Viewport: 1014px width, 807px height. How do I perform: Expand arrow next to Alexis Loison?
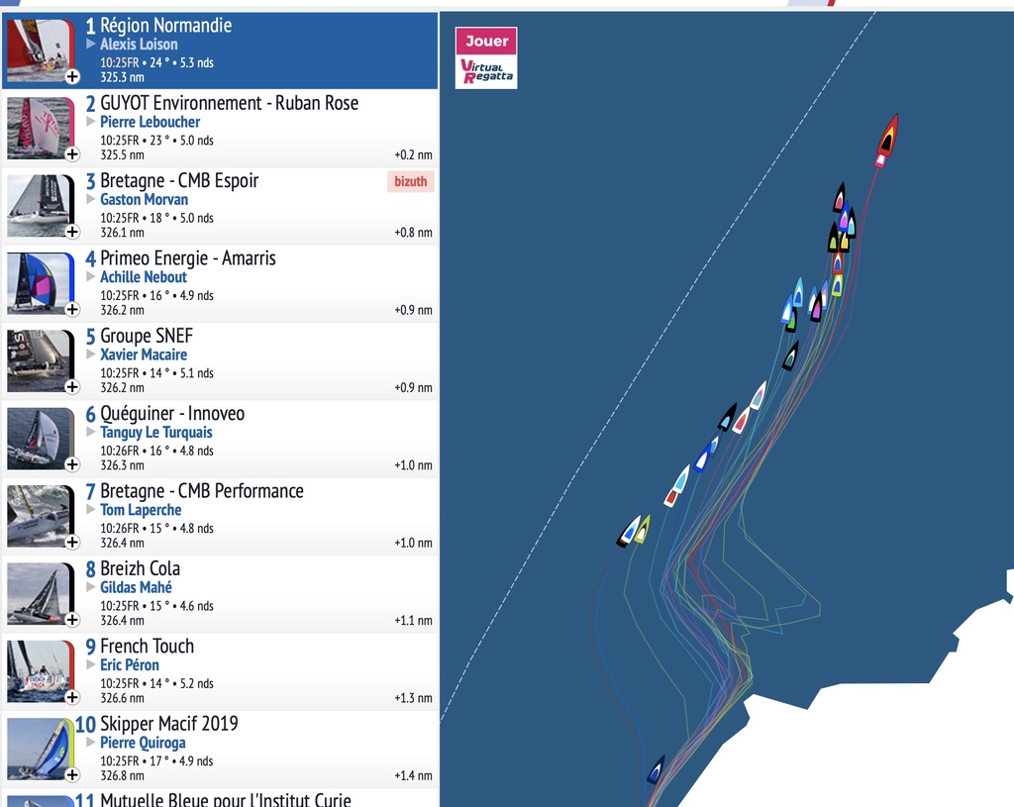click(x=91, y=44)
